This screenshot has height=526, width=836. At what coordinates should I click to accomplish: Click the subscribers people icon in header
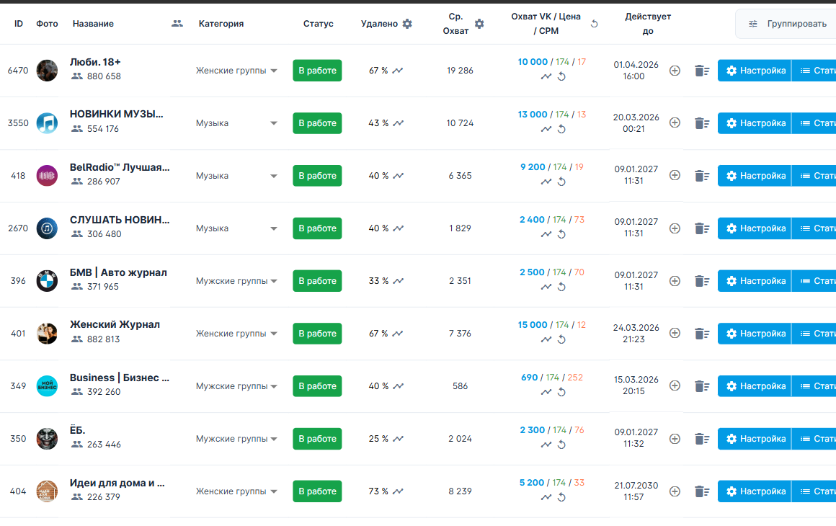(177, 24)
